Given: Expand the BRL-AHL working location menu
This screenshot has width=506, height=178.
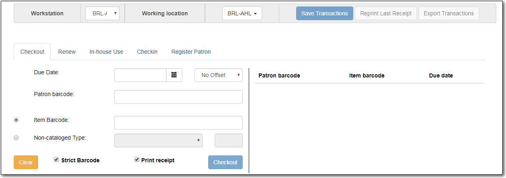Looking at the screenshot, I should [x=242, y=13].
